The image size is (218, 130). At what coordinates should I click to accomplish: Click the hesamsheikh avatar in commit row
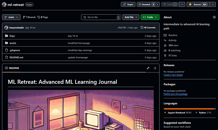pos(6,28)
